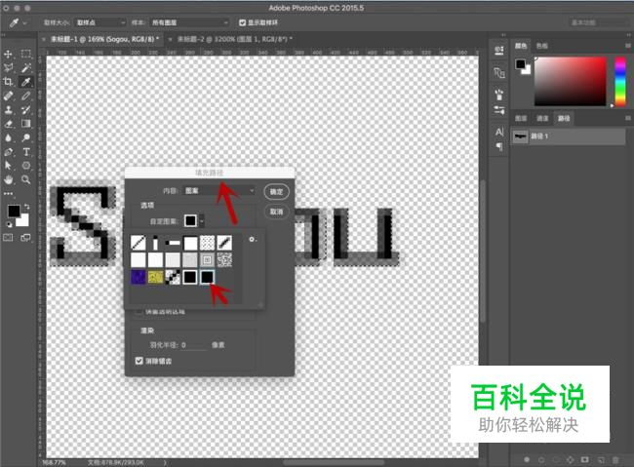Open the Color panel flyout menu
This screenshot has height=467, width=634.
[628, 45]
